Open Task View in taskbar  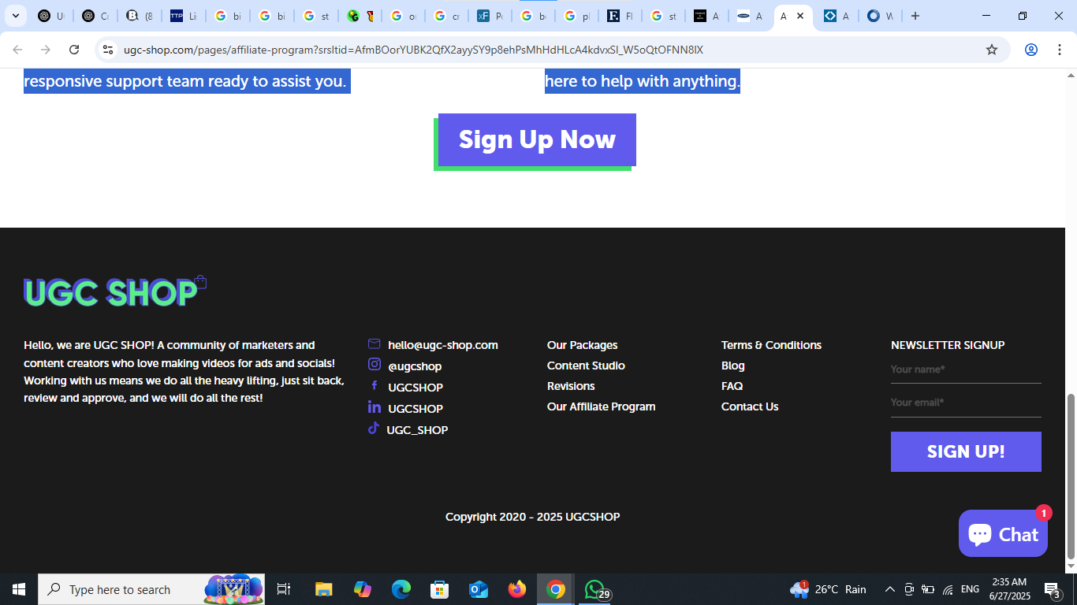(x=284, y=589)
